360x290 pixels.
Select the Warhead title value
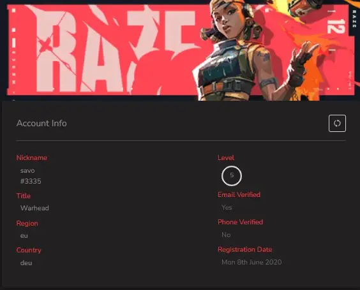click(x=34, y=208)
